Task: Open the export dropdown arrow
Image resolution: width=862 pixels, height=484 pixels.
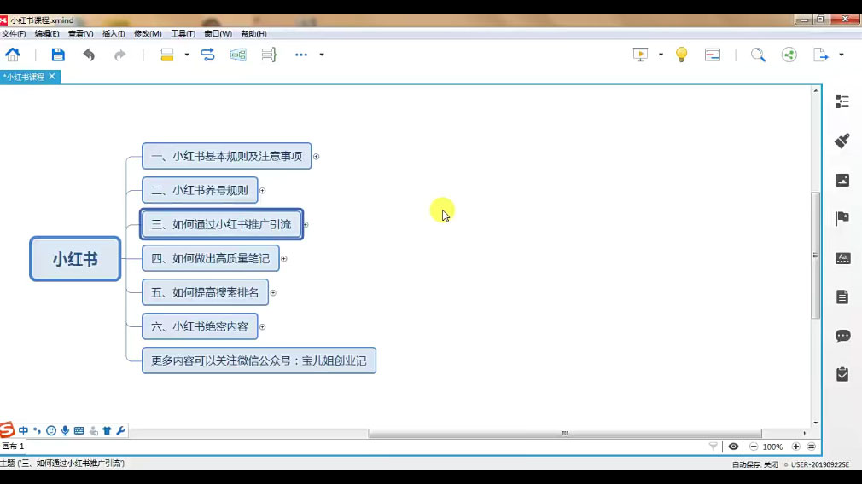Action: 842,55
